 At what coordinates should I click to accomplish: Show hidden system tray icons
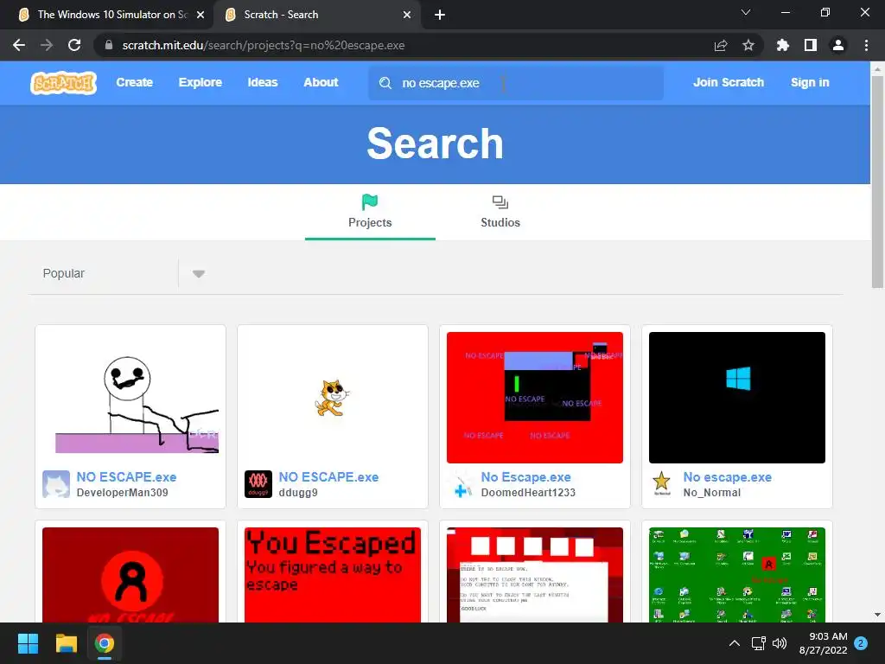click(735, 643)
